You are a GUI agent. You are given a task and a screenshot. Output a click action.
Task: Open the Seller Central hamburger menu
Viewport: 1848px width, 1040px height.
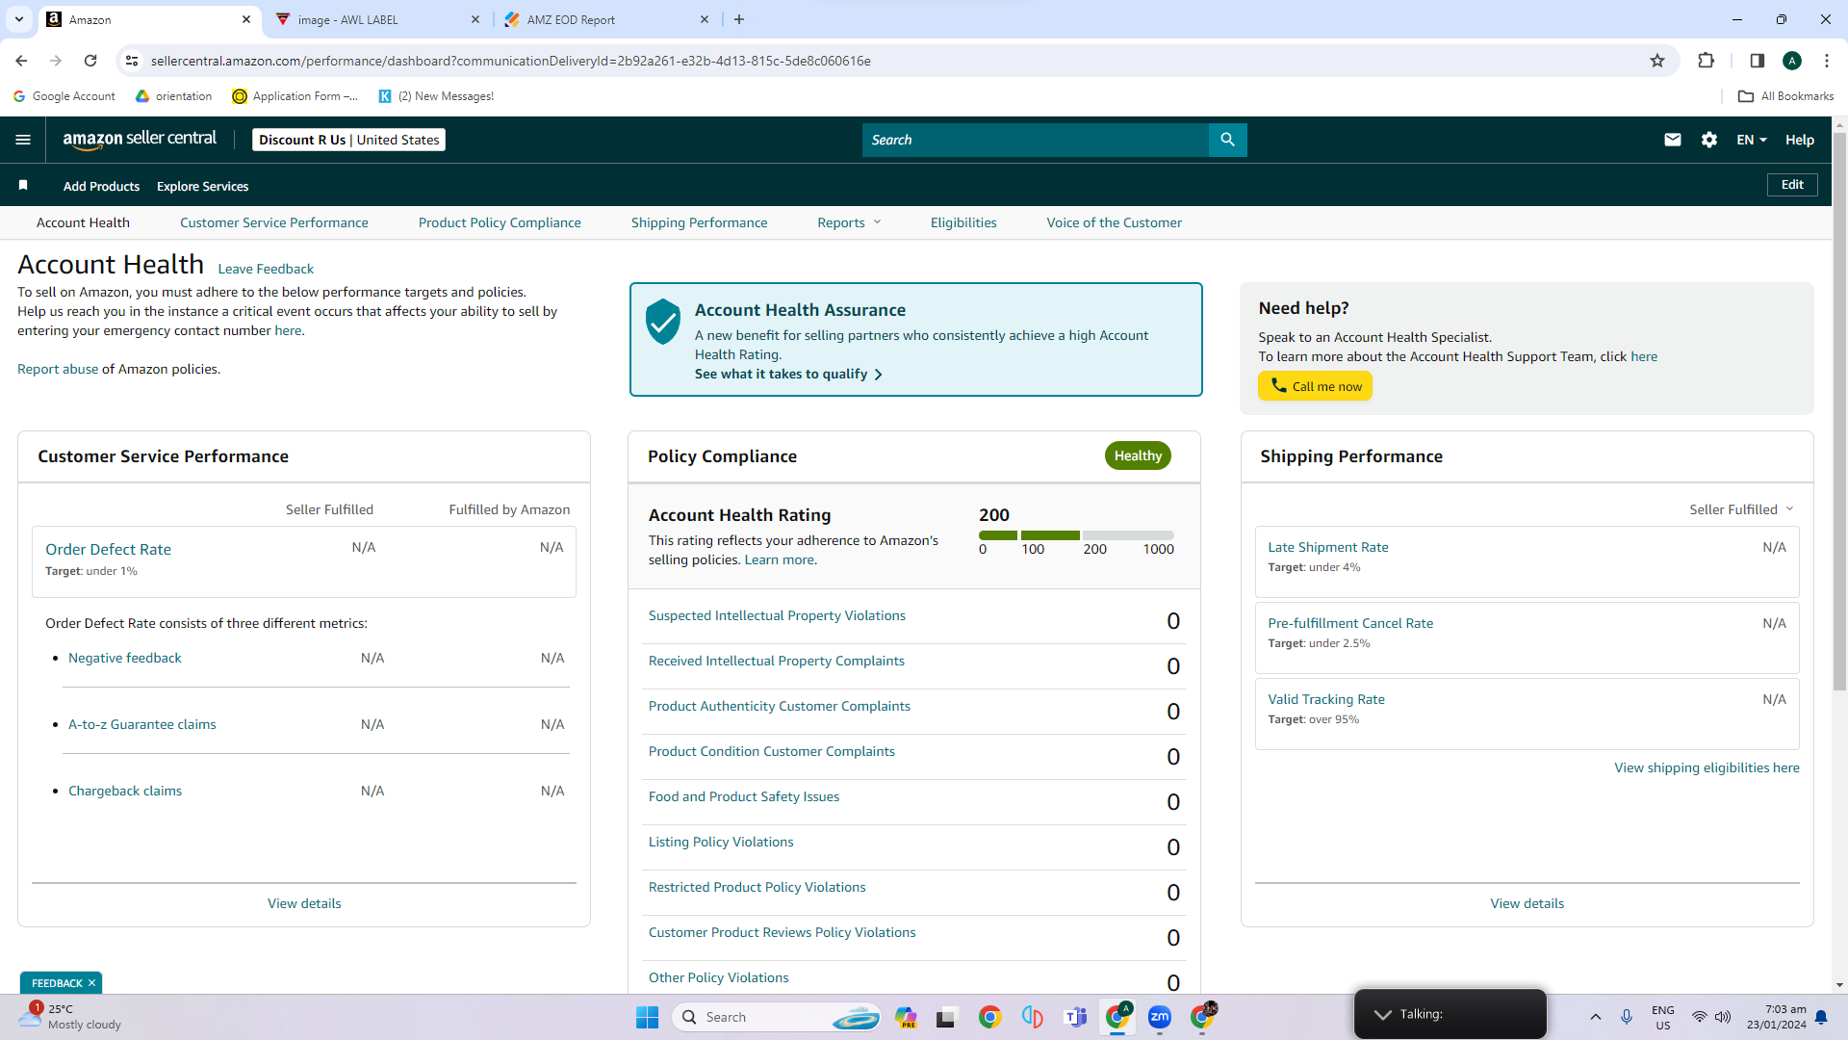23,140
